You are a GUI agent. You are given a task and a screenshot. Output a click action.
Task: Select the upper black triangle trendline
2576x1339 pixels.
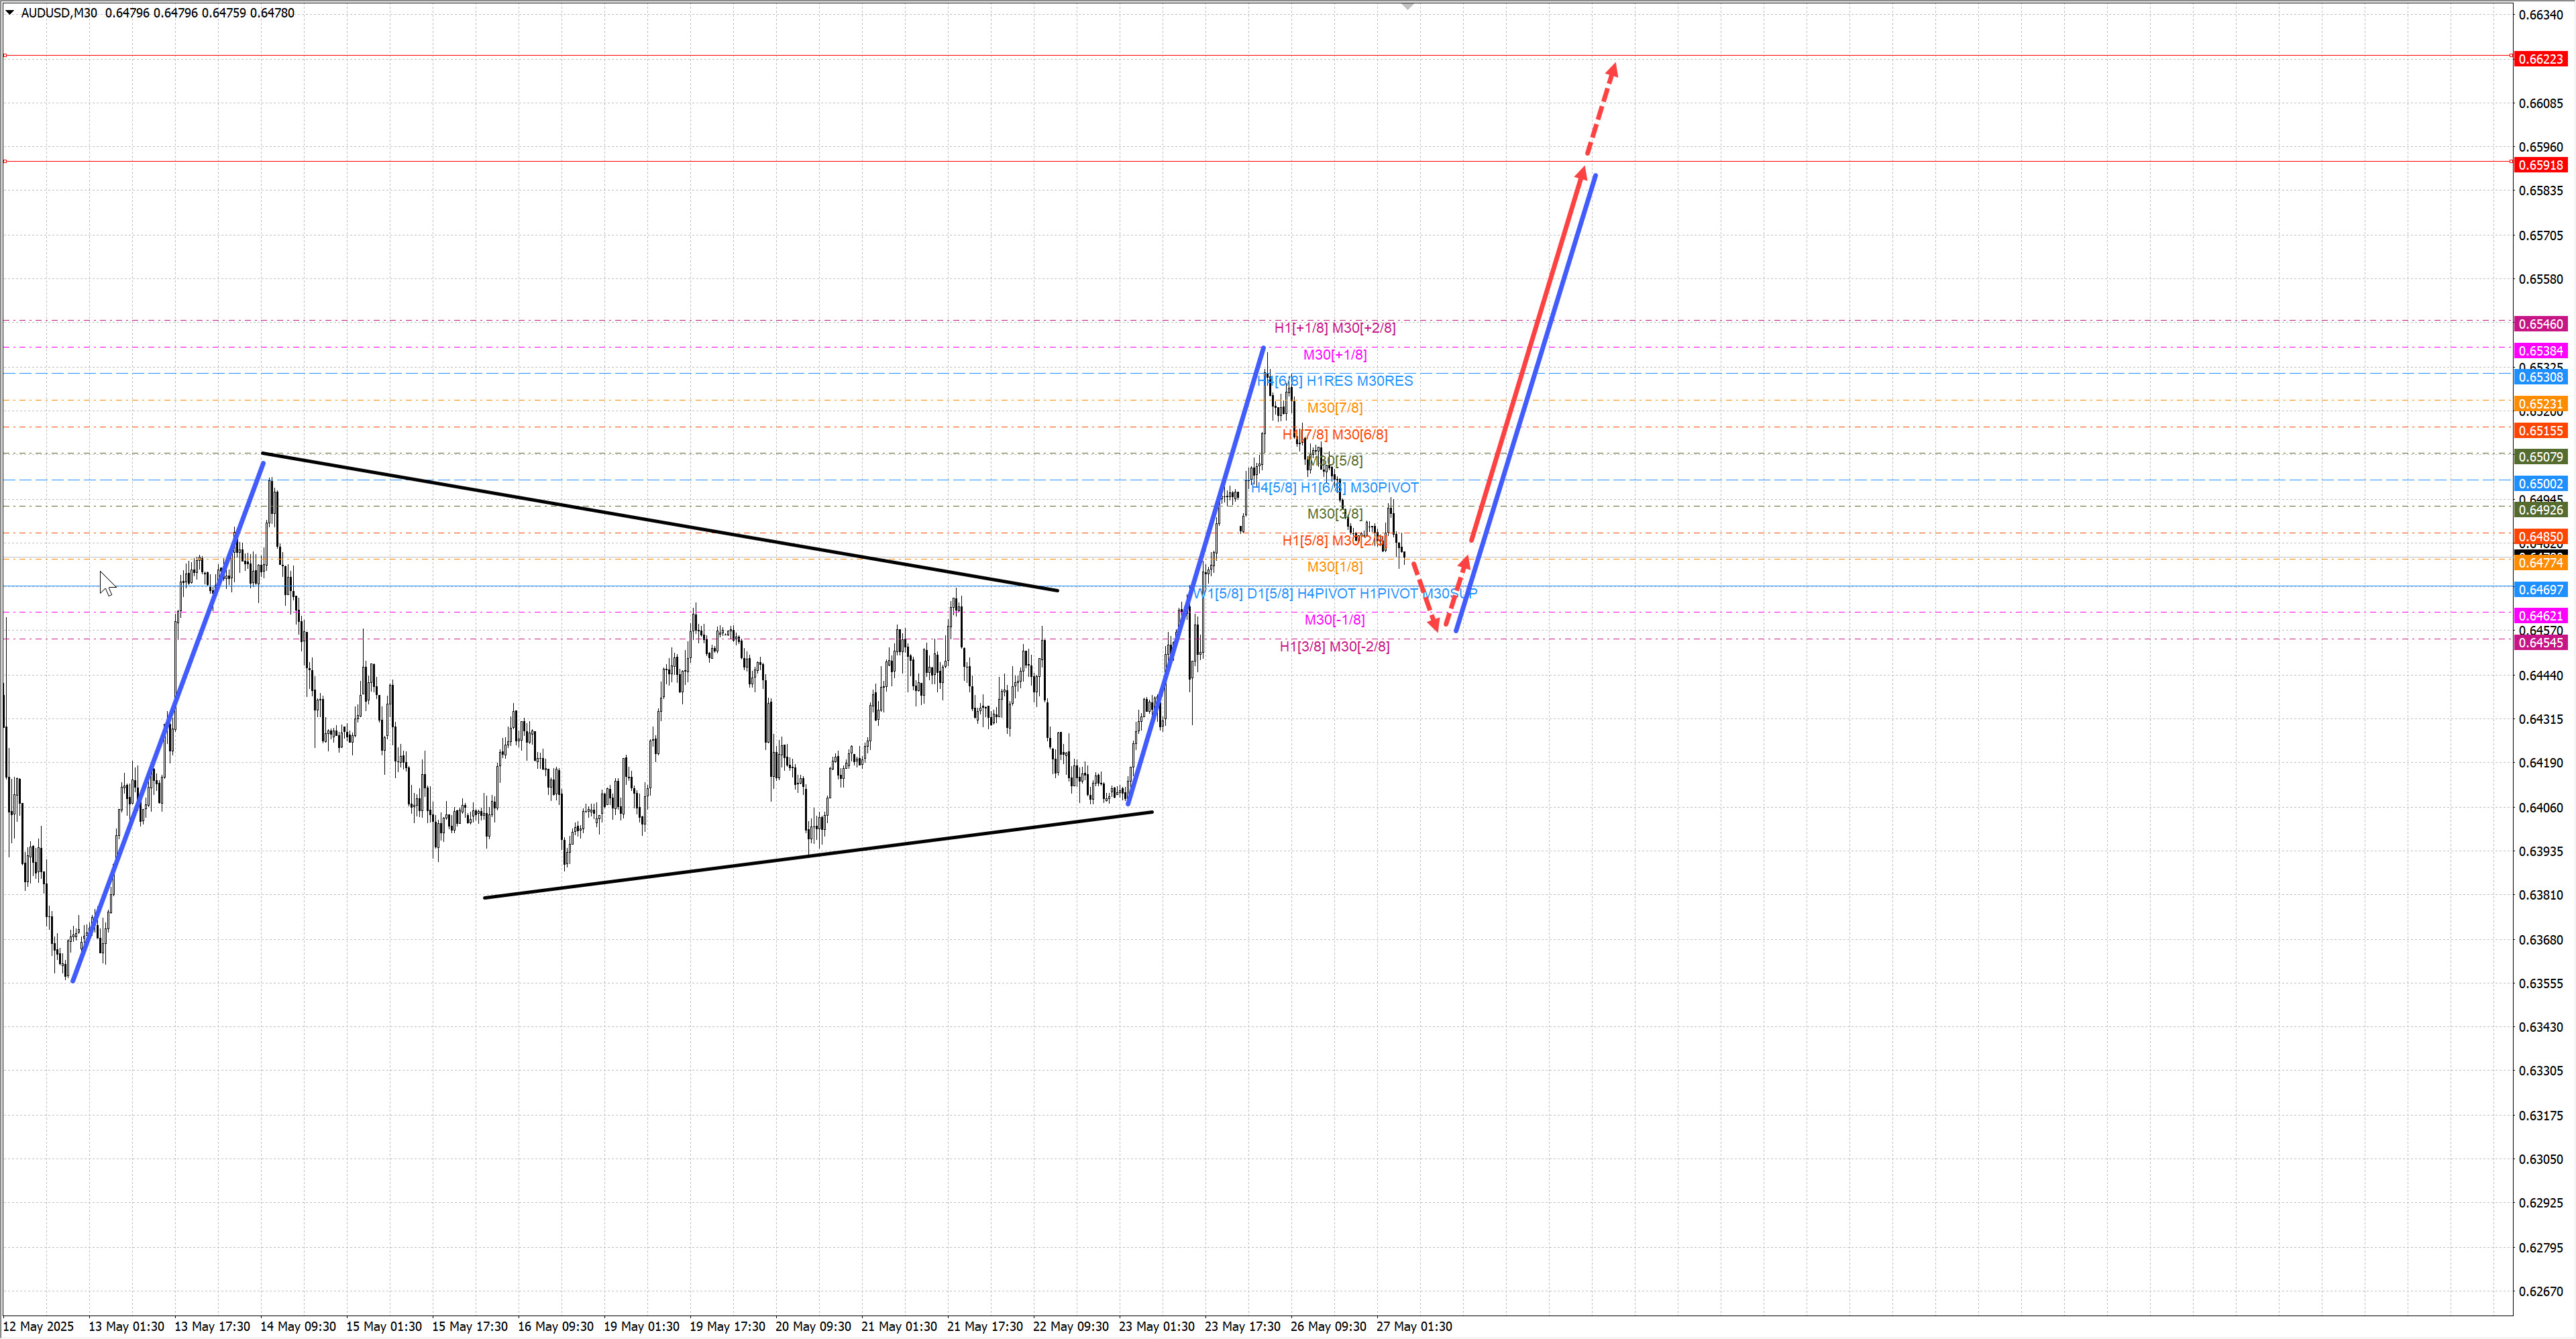click(x=660, y=523)
